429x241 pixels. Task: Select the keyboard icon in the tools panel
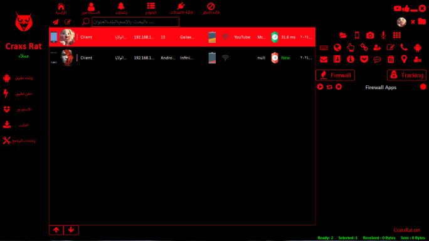324,48
